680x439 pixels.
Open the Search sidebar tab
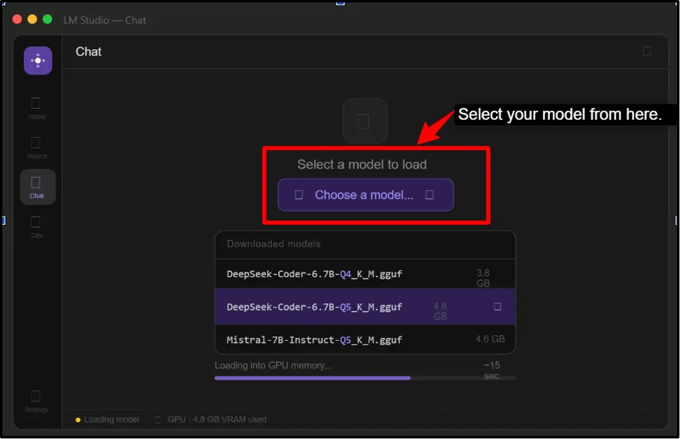[36, 148]
